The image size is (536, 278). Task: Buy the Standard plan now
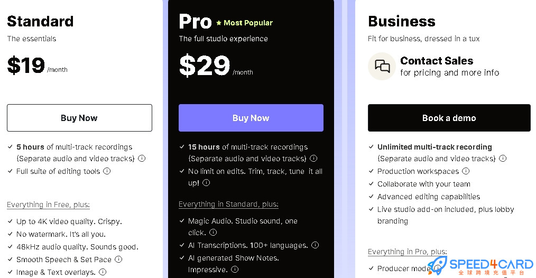pos(79,118)
